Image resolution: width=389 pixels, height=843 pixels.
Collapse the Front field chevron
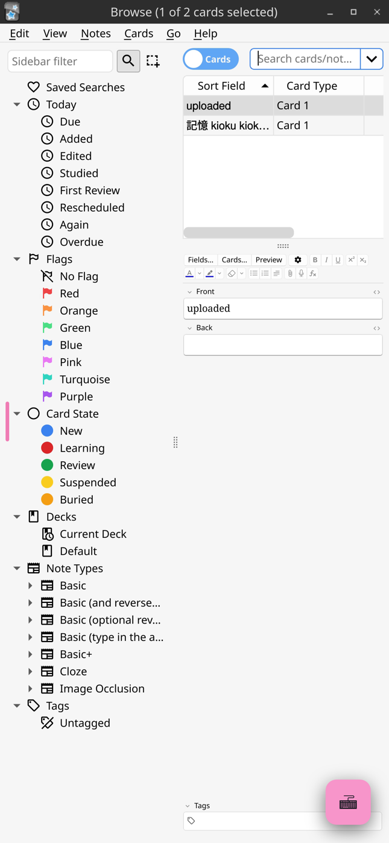(189, 292)
